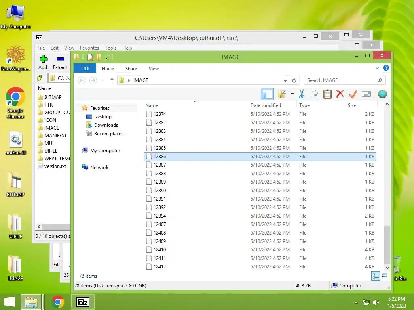Screen dimensions: 414x310
Task: Click the File Explorer taskbar icon
Action: coord(31,302)
